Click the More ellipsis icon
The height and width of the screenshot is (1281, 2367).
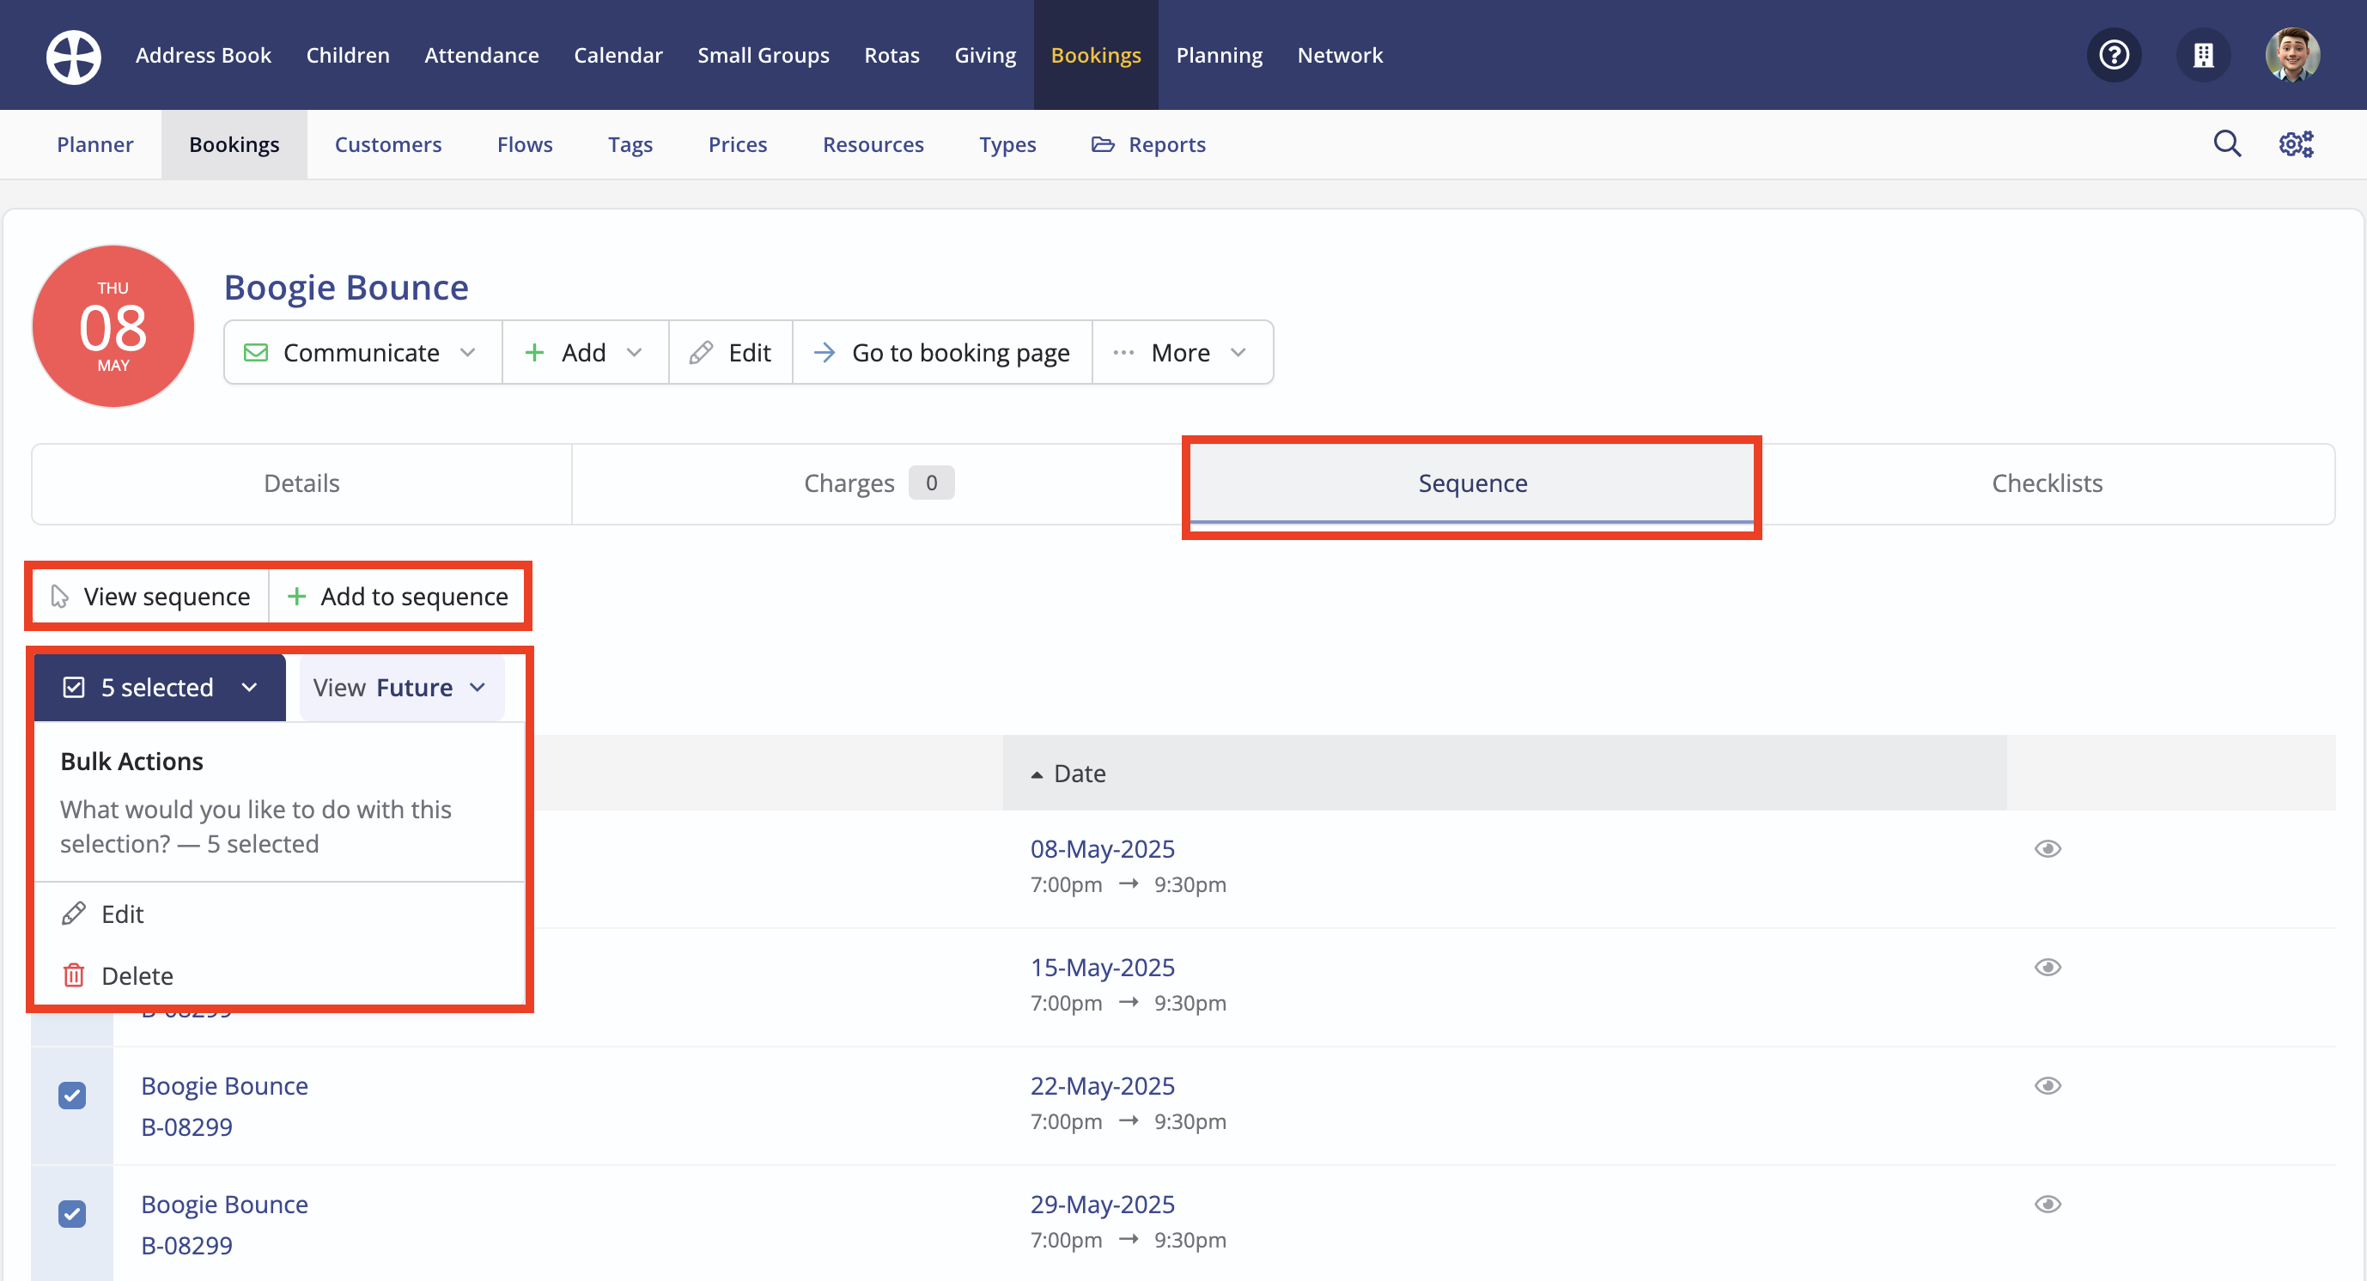(1123, 353)
